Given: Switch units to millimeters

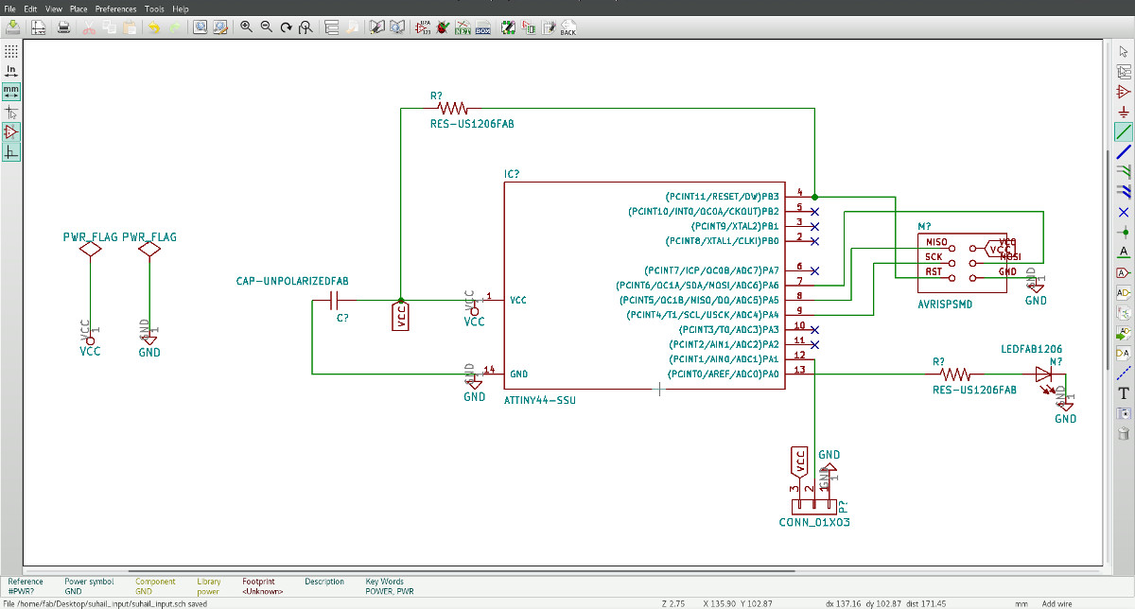Looking at the screenshot, I should point(11,92).
